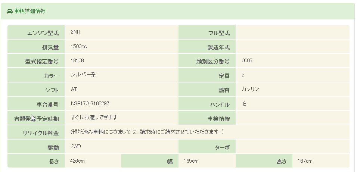Select the エンジン型式 value 2NR
Viewport: 357px width, 172px height.
point(75,32)
